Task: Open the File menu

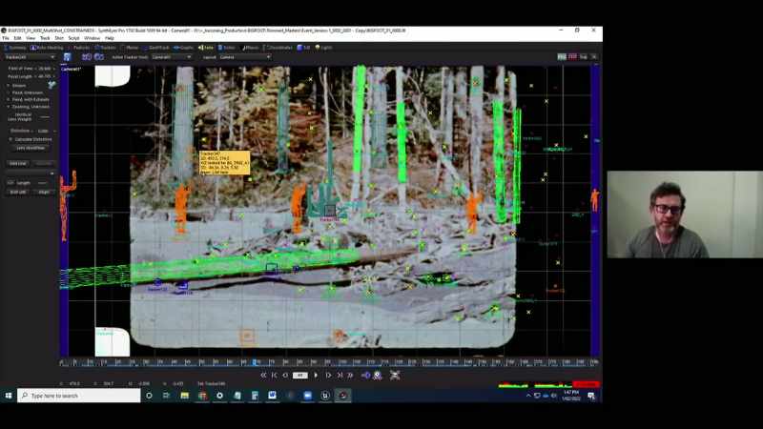Action: pos(6,38)
